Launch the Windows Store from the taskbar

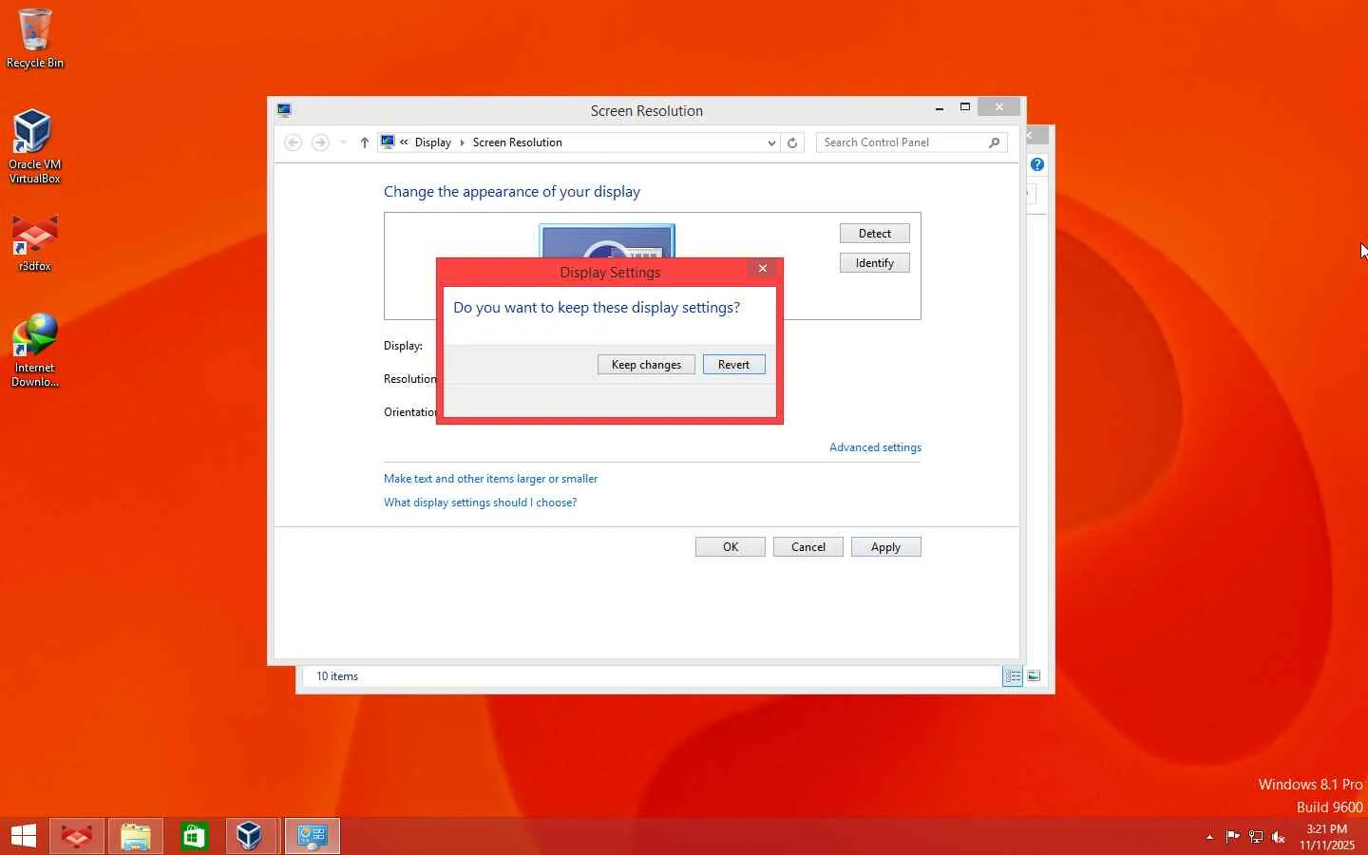pyautogui.click(x=195, y=836)
